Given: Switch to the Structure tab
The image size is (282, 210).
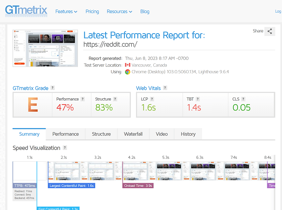Looking at the screenshot, I should (x=101, y=134).
